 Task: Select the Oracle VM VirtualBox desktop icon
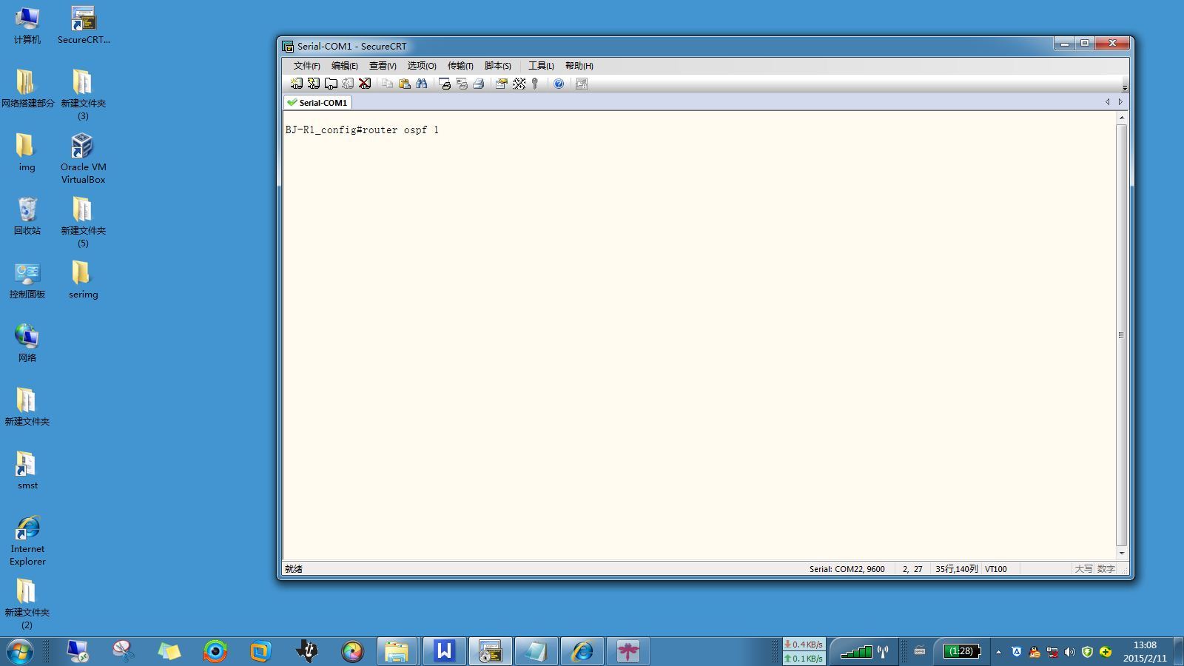[83, 158]
